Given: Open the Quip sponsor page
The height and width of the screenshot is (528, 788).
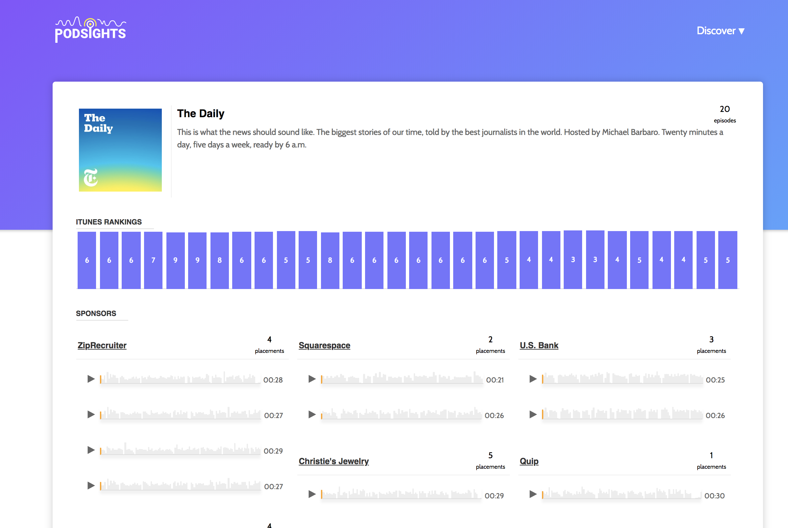Looking at the screenshot, I should click(x=529, y=461).
